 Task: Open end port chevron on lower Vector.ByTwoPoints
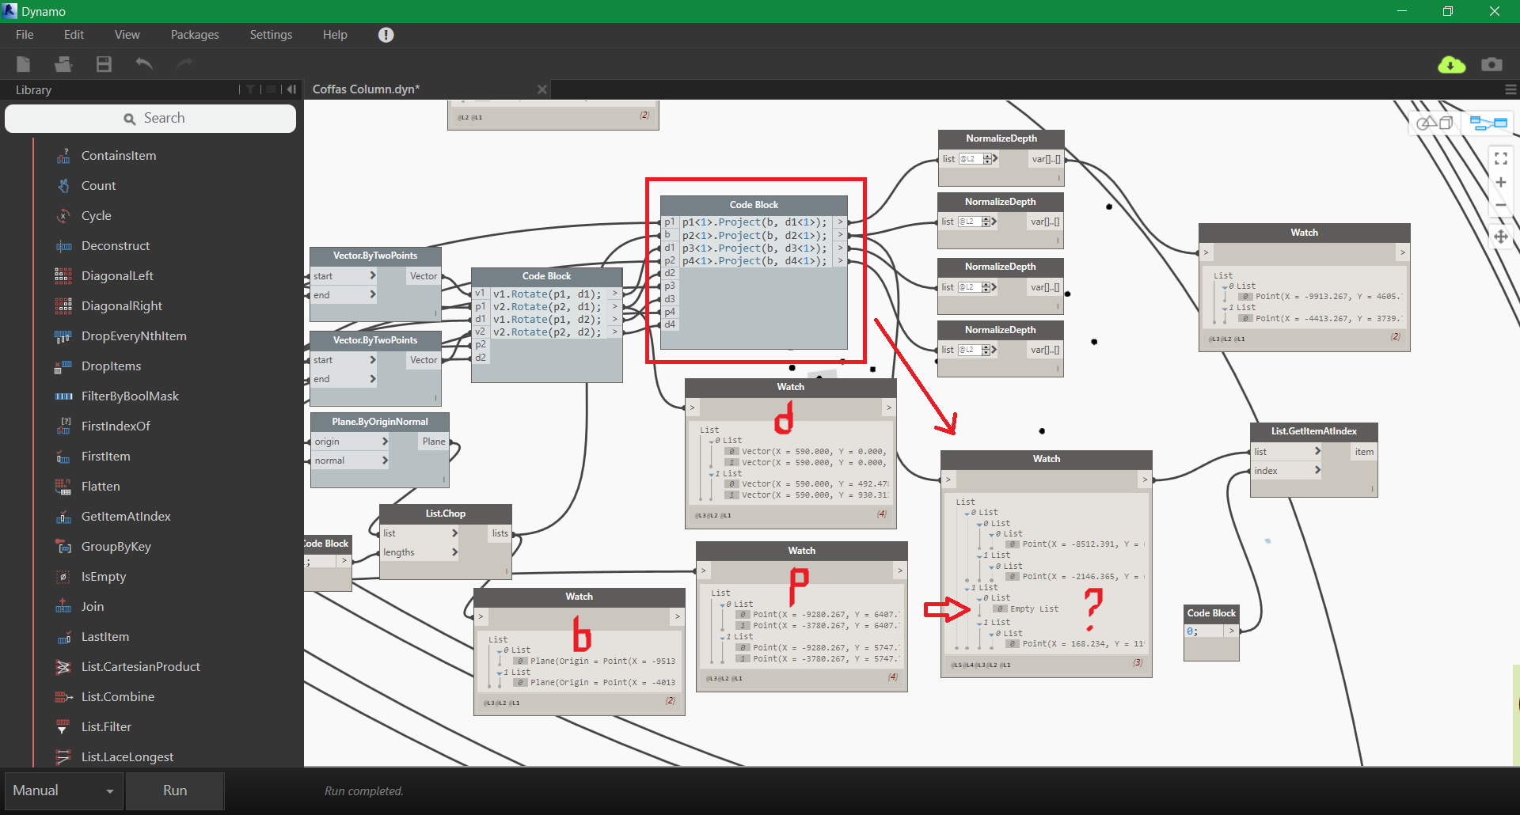[373, 379]
